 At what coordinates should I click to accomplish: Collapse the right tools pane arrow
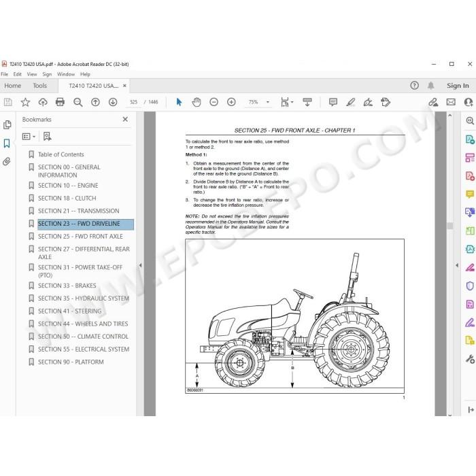(x=457, y=265)
